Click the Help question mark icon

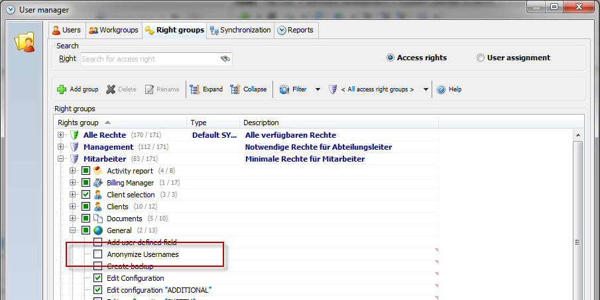click(x=441, y=89)
